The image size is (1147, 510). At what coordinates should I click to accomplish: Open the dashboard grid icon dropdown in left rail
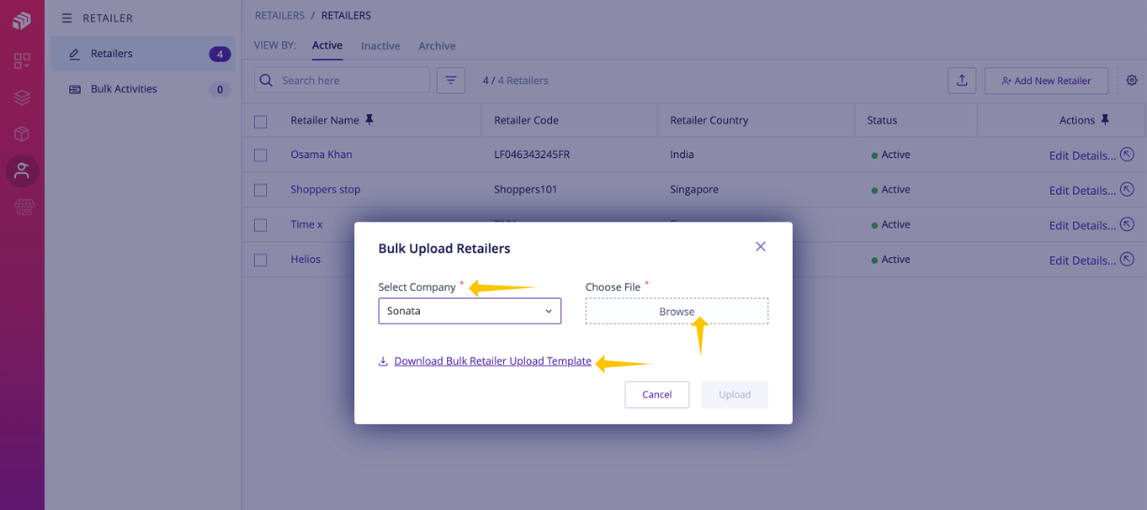[22, 61]
